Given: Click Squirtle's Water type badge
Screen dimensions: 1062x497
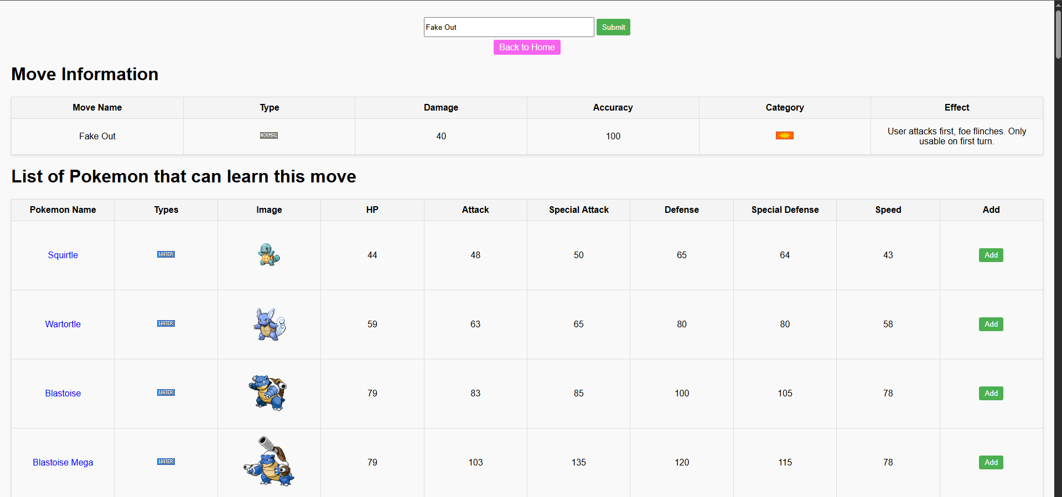Looking at the screenshot, I should pos(166,254).
